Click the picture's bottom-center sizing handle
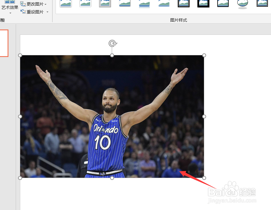 [112, 178]
